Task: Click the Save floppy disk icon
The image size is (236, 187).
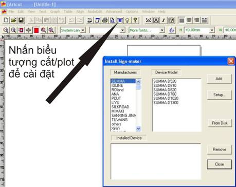Action: pos(21,20)
